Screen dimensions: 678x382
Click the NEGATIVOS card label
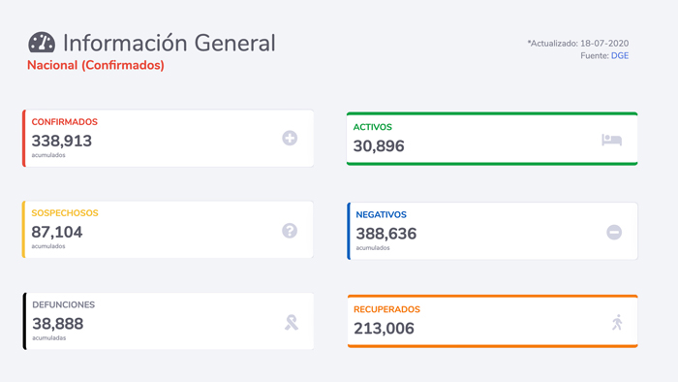click(x=381, y=215)
